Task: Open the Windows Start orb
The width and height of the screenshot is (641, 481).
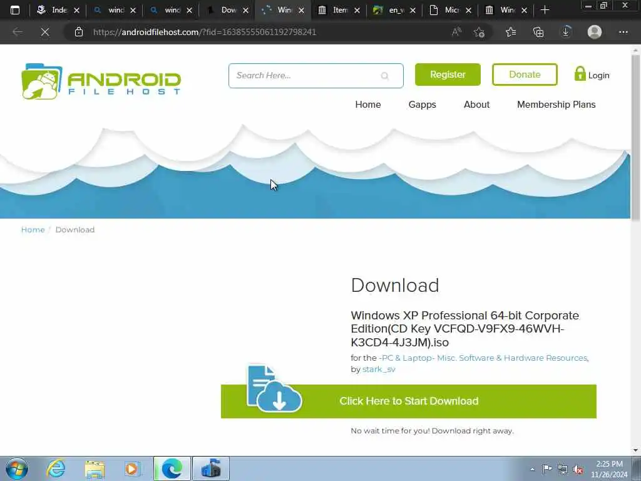Action: pos(17,468)
